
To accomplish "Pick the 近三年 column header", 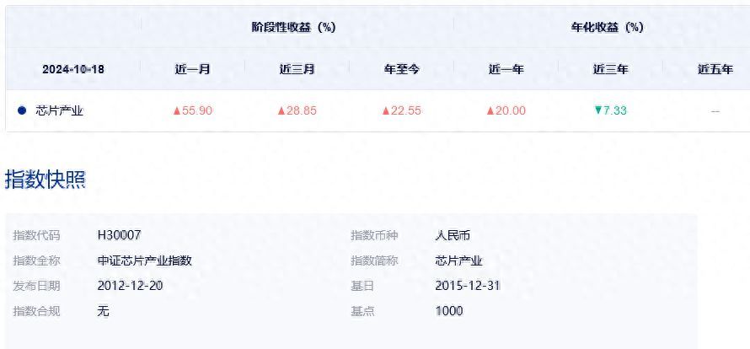I will (x=610, y=69).
